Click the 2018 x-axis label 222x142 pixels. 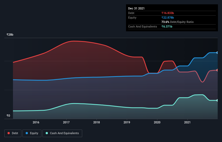click(x=97, y=122)
